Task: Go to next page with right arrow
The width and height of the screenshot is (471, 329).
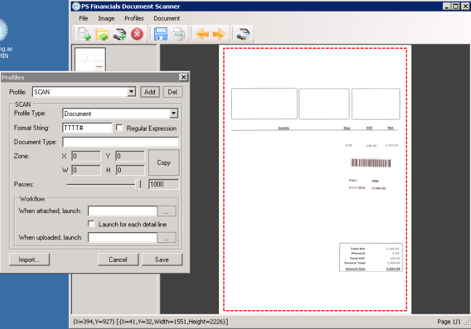Action: point(219,34)
